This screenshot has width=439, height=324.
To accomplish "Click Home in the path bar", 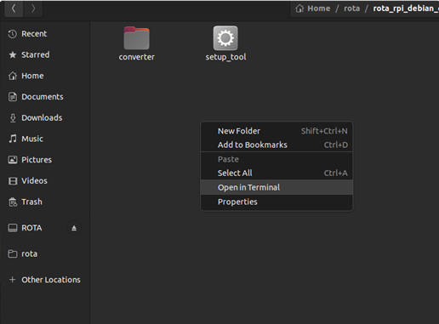I will point(319,9).
